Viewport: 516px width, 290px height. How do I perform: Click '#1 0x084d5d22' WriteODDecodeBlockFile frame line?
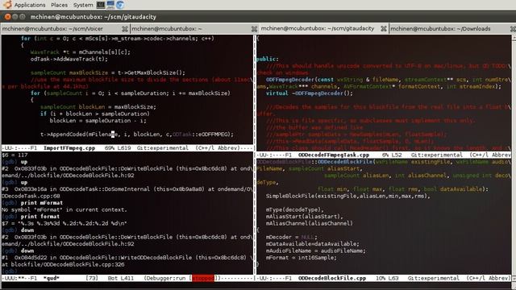pyautogui.click(x=127, y=258)
